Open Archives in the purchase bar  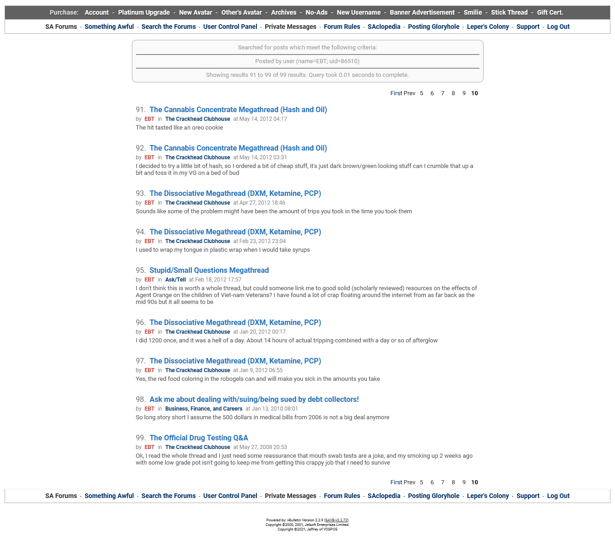[283, 12]
